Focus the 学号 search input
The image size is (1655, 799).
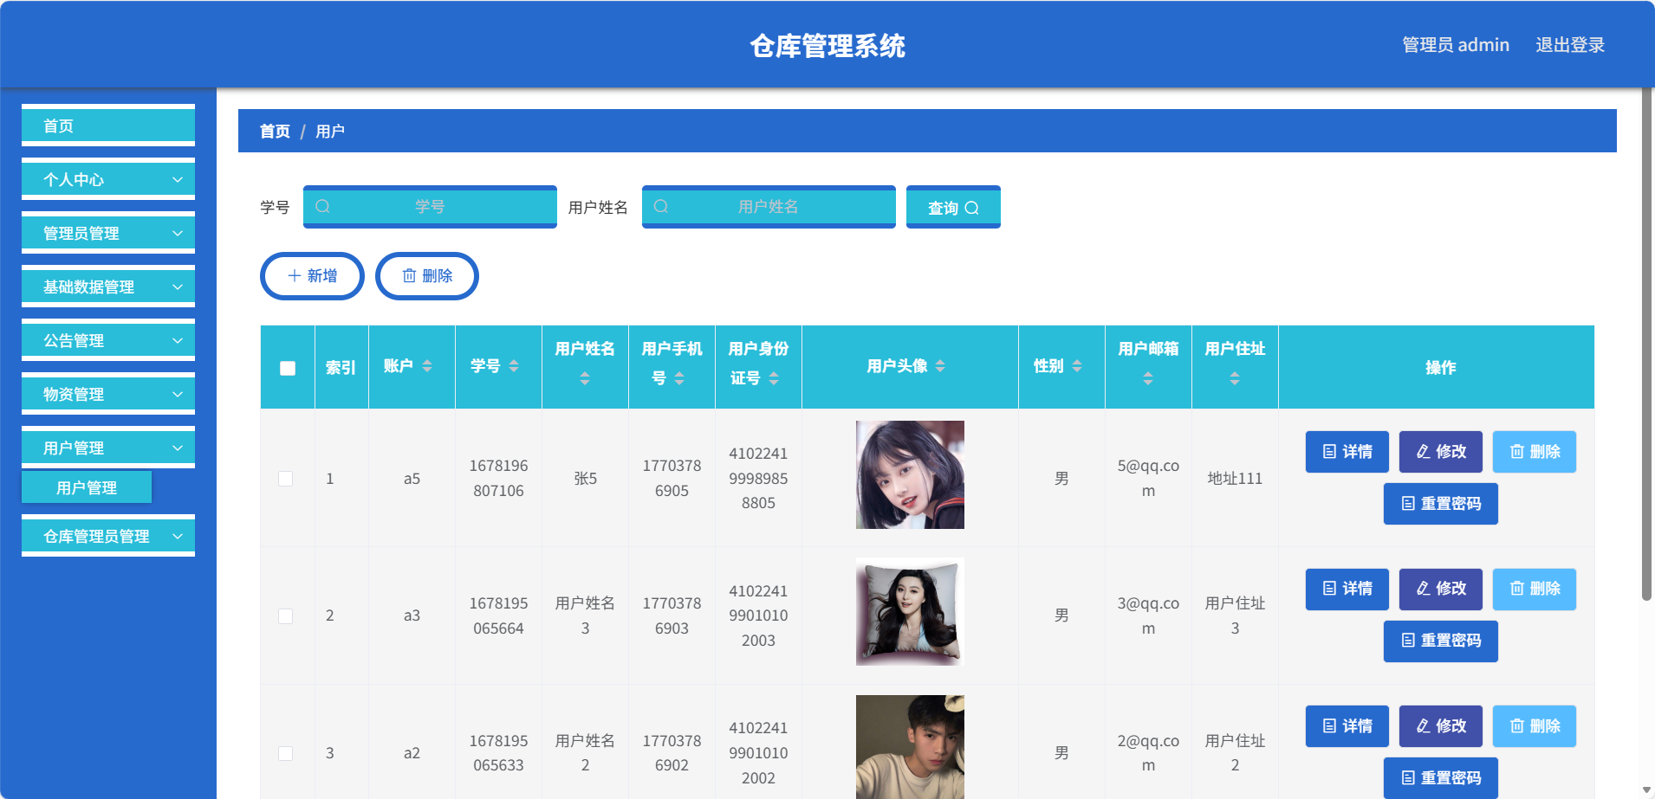[430, 207]
